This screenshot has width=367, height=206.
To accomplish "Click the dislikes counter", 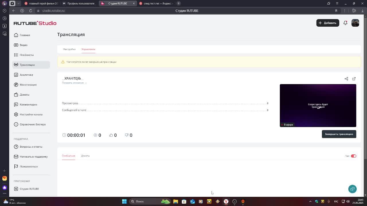I will [x=128, y=135].
